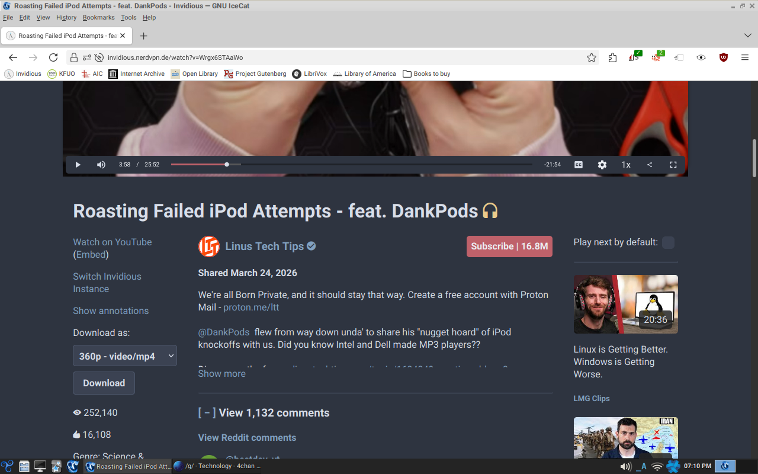Enter fullscreen with the fullscreen icon
Image resolution: width=758 pixels, height=474 pixels.
673,165
